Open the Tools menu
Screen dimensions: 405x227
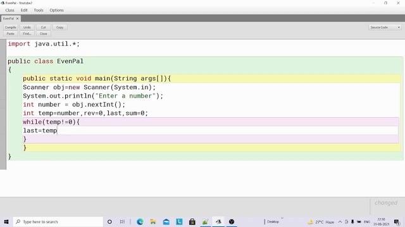point(39,10)
